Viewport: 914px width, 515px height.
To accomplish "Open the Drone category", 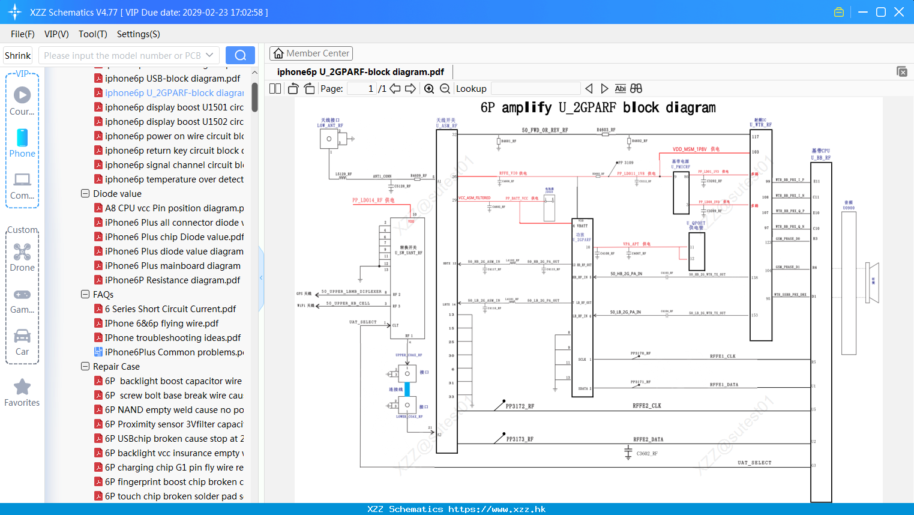I will click(x=22, y=257).
